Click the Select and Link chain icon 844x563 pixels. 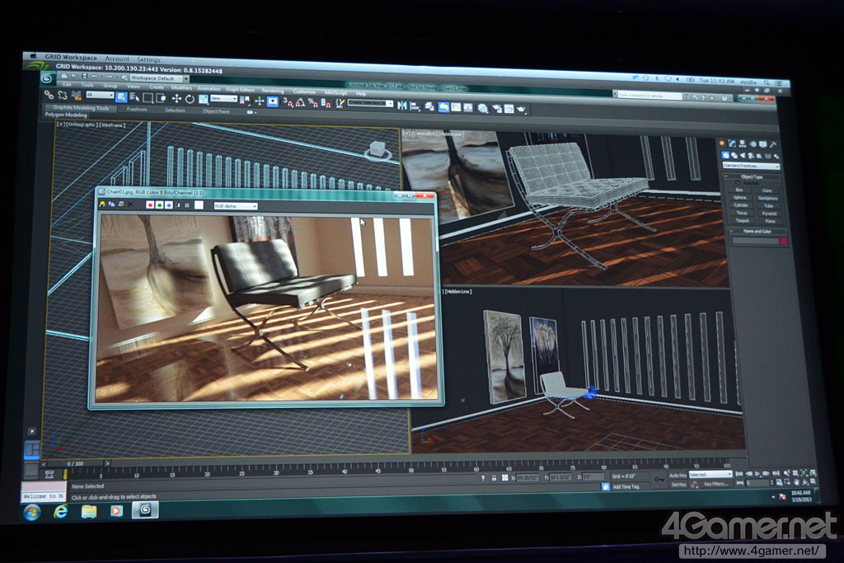coord(49,95)
